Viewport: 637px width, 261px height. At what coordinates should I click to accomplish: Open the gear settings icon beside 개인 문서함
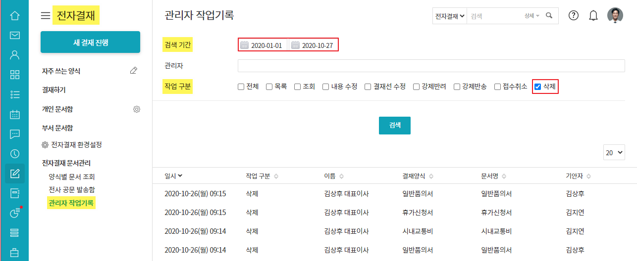(x=137, y=109)
